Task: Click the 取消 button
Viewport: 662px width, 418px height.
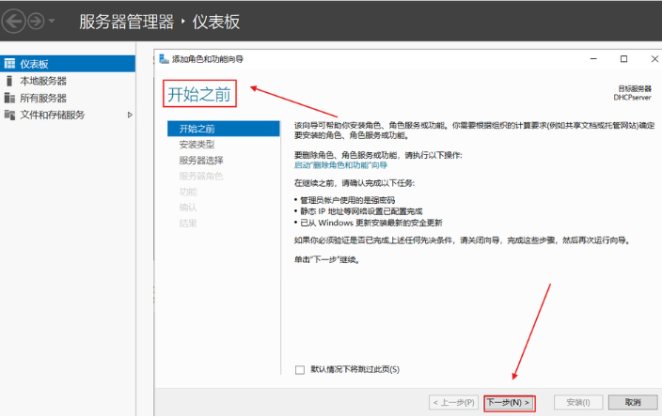Action: coord(632,402)
